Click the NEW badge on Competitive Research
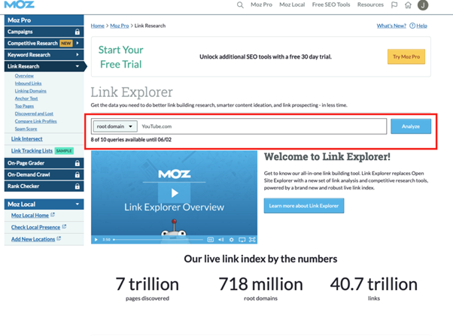This screenshot has height=336, width=453. tap(66, 44)
